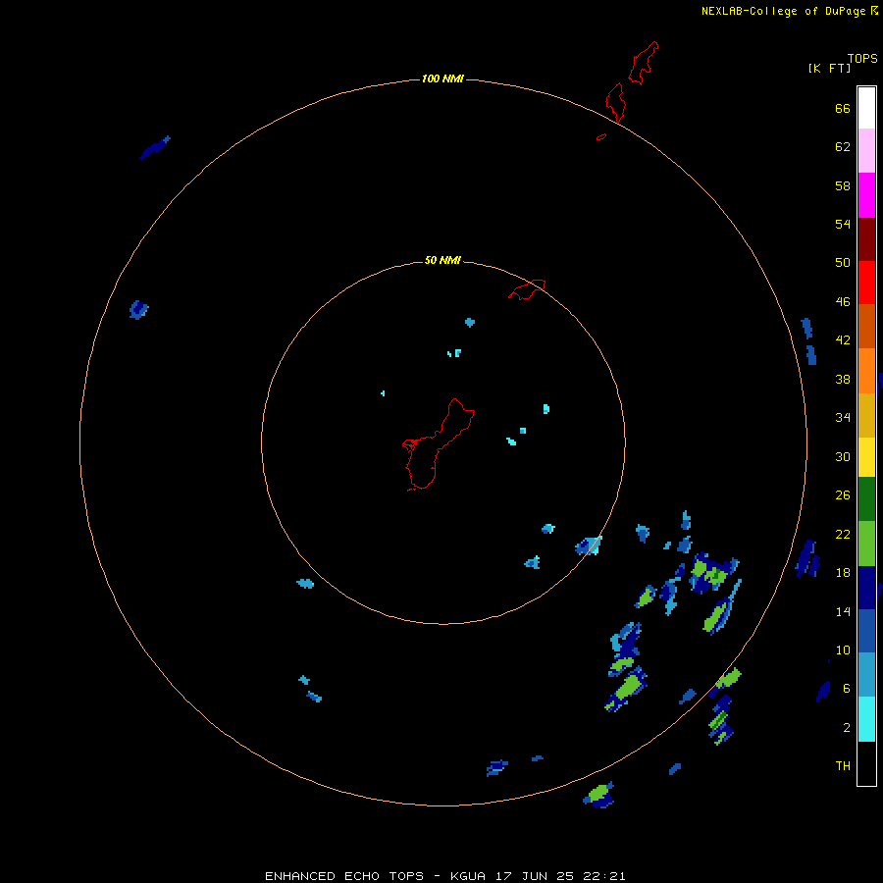
Task: Click the black TH threshold swatch
Action: 866,763
